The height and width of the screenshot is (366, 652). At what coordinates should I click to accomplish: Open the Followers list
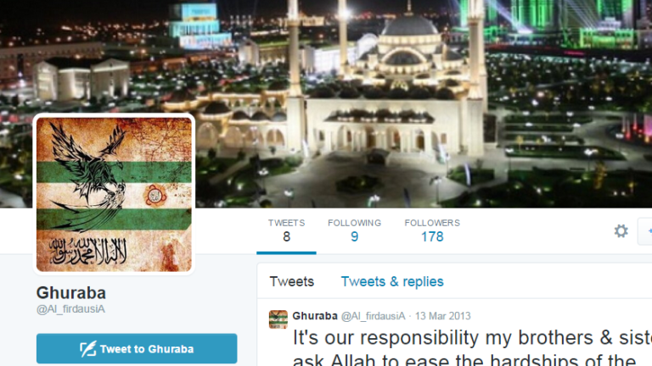pyautogui.click(x=432, y=231)
